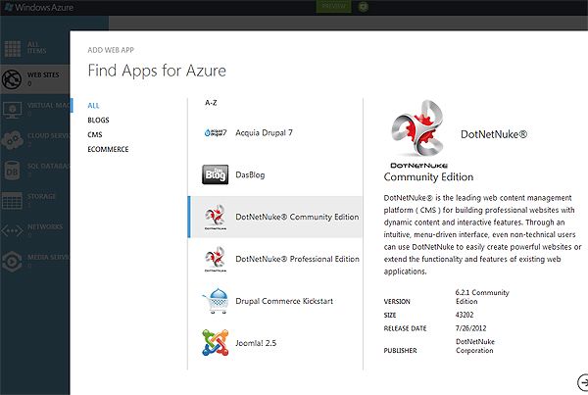
Task: Click the Find Apps for Azure heading
Action: [x=157, y=71]
